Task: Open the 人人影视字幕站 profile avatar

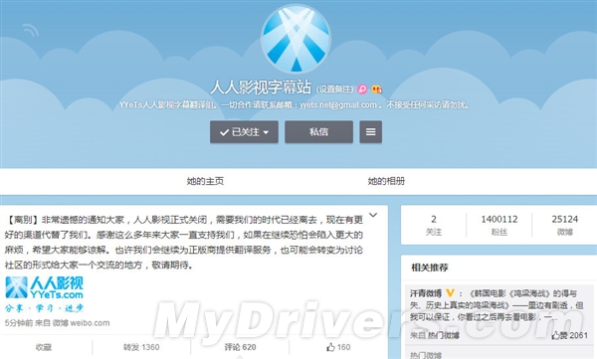Action: click(x=296, y=39)
